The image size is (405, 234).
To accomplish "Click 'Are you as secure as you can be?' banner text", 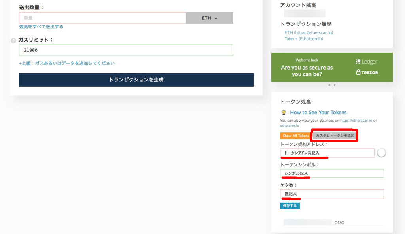I will [307, 71].
